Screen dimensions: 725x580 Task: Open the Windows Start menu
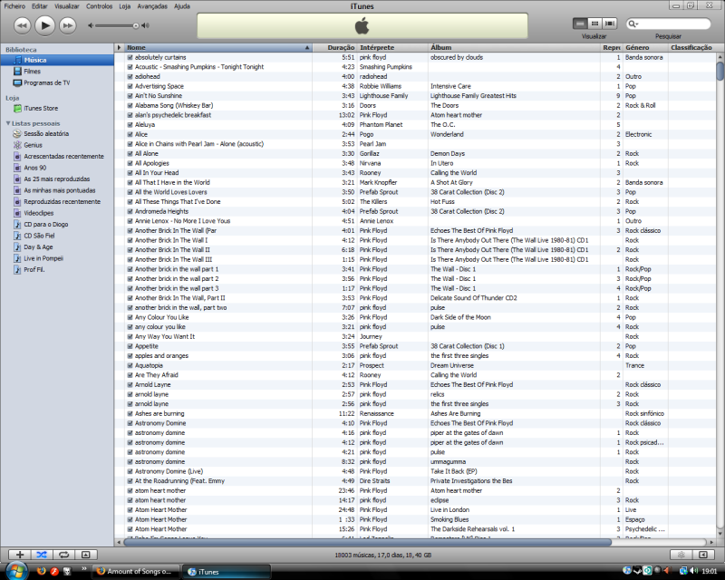(x=16, y=571)
